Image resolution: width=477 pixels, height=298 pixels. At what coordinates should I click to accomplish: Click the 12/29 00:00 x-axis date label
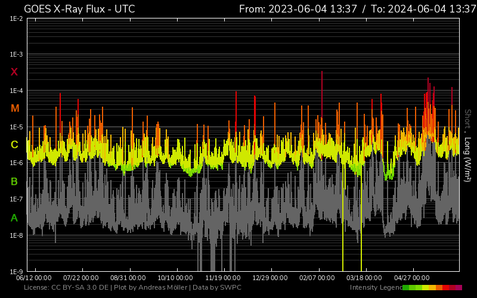271,278
